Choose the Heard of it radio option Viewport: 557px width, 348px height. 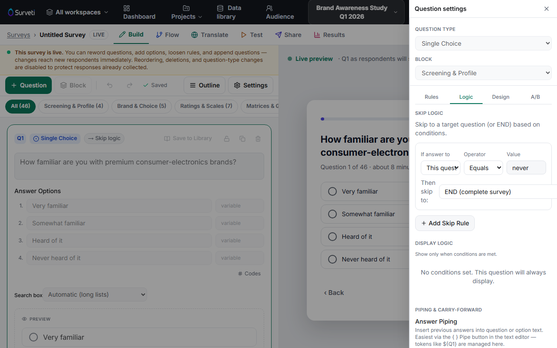pos(332,237)
